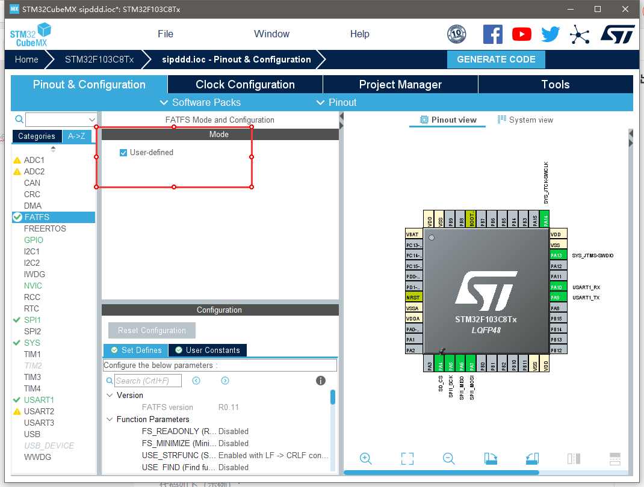Click the Reset Configuration button
The height and width of the screenshot is (487, 644).
pyautogui.click(x=151, y=330)
